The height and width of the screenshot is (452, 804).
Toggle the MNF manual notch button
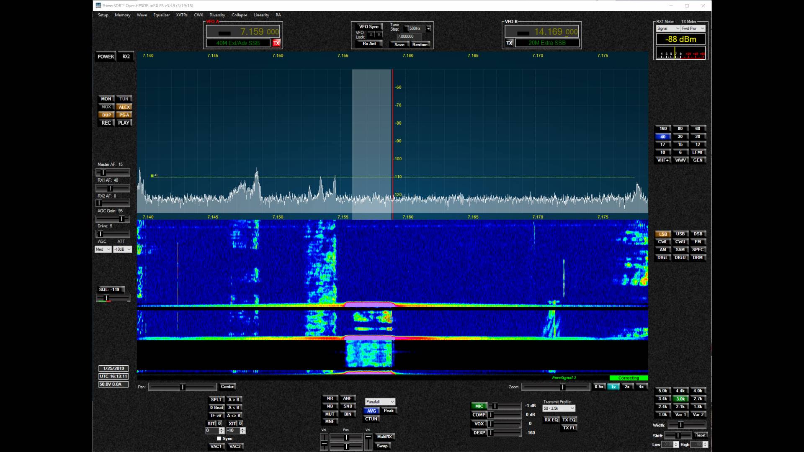[330, 421]
